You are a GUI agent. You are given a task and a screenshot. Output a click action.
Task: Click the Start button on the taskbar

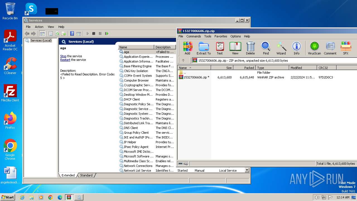(x=8, y=197)
